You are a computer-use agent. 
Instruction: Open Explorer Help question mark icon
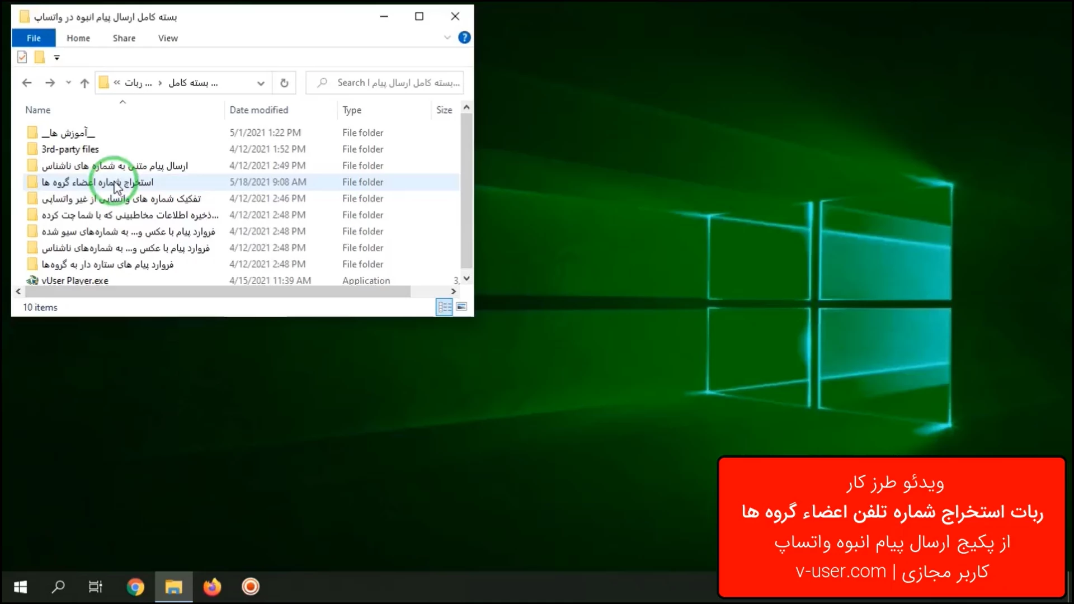point(464,37)
